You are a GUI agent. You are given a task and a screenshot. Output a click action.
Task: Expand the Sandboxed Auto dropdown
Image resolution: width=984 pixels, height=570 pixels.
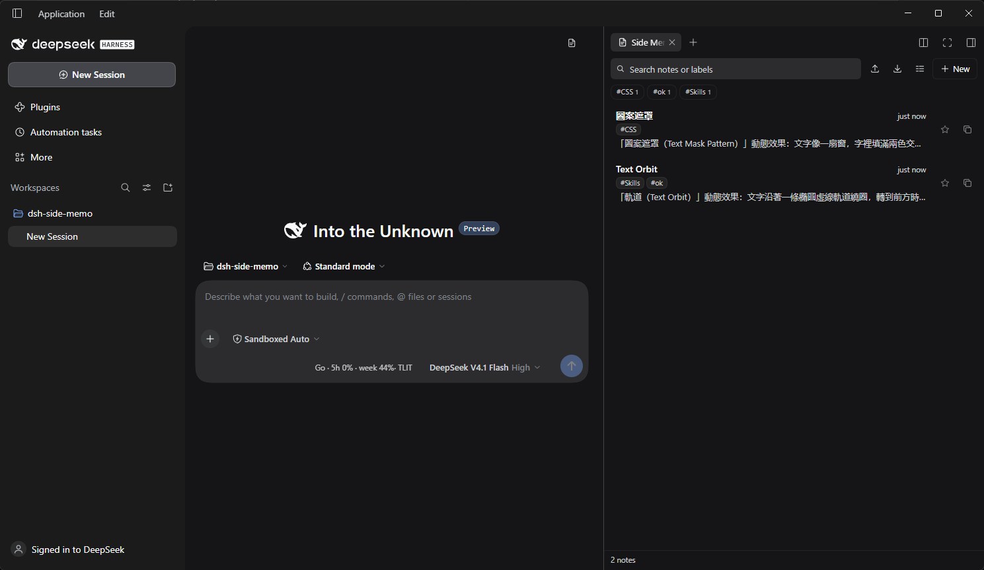click(x=276, y=339)
